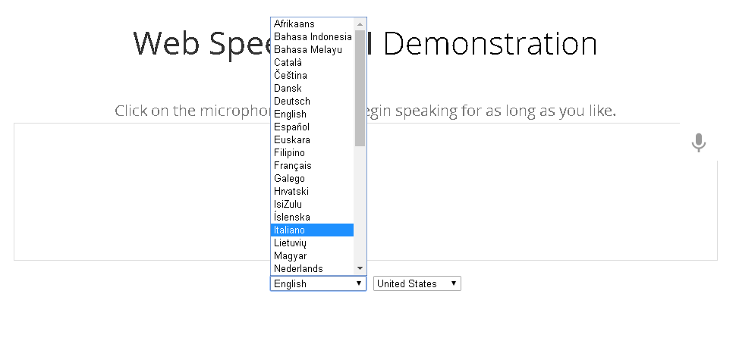Click the list scrollbar down arrow

tap(360, 268)
